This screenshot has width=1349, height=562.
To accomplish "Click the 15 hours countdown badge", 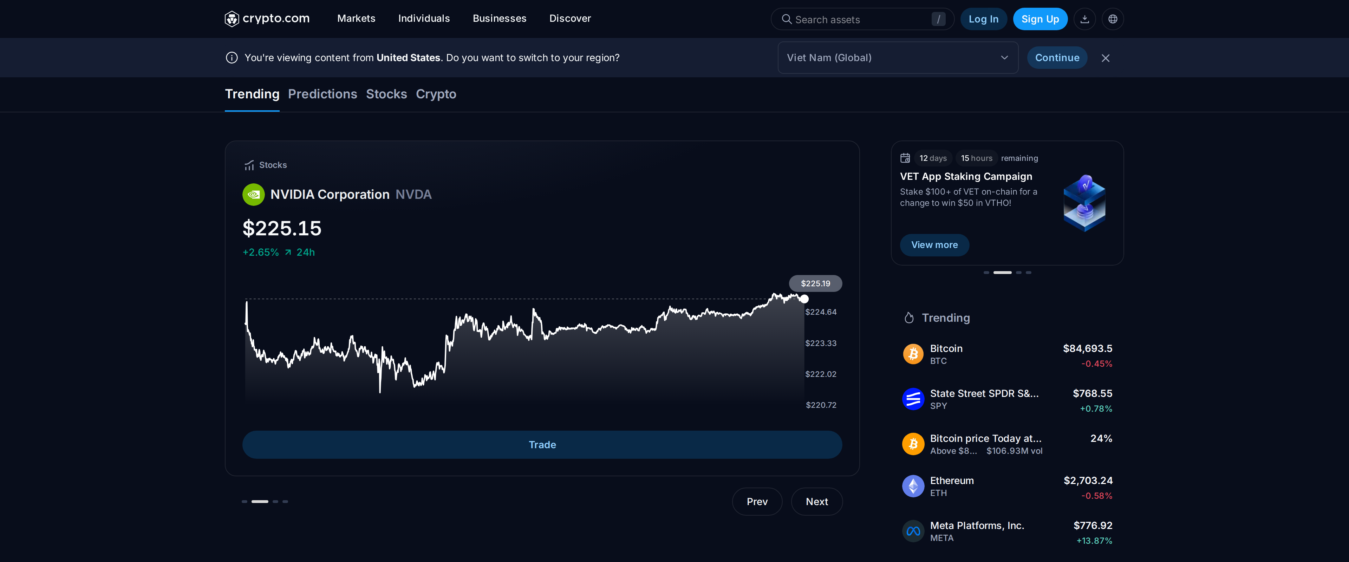I will pyautogui.click(x=976, y=158).
